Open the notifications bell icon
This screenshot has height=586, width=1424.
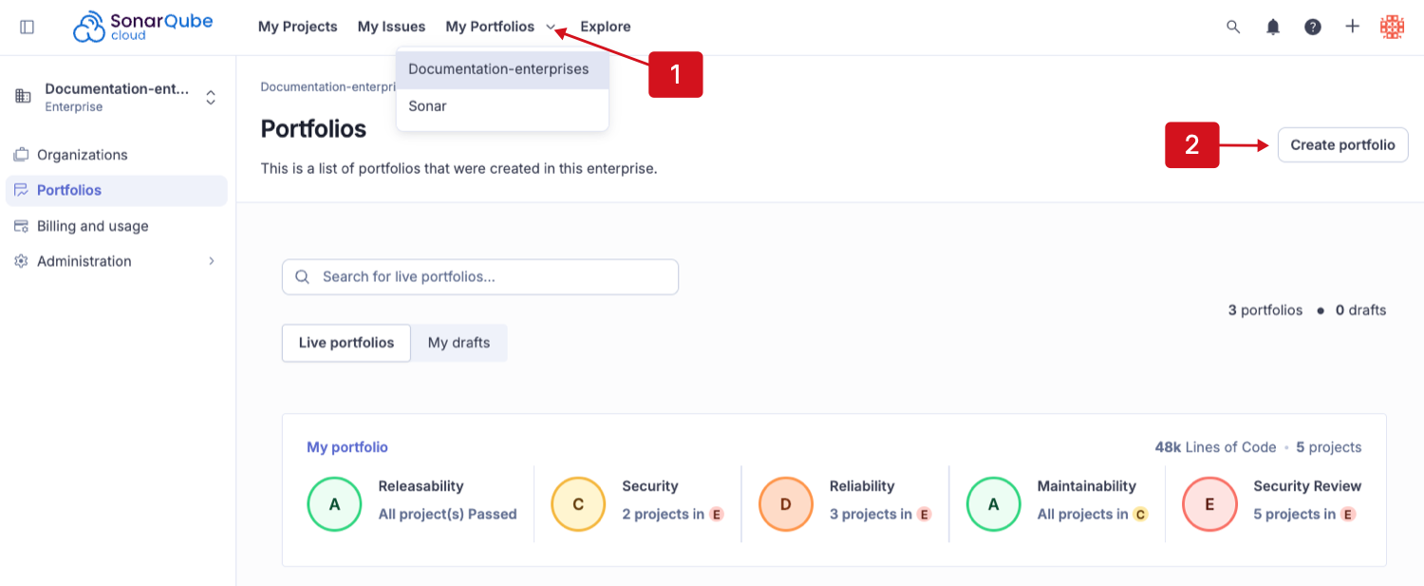(1273, 27)
